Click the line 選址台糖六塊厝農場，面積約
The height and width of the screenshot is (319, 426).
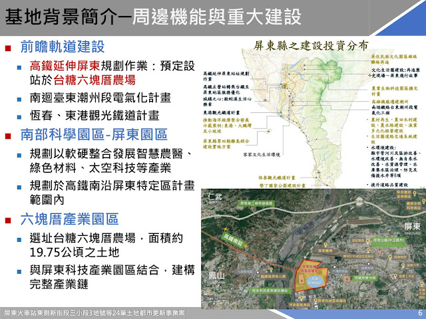coord(106,239)
